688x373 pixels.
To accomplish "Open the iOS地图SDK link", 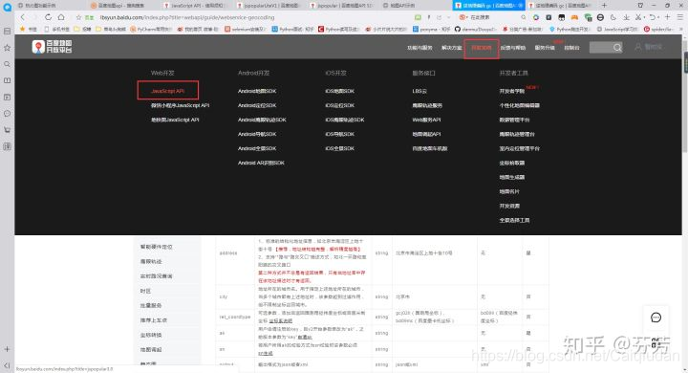I will pos(339,91).
